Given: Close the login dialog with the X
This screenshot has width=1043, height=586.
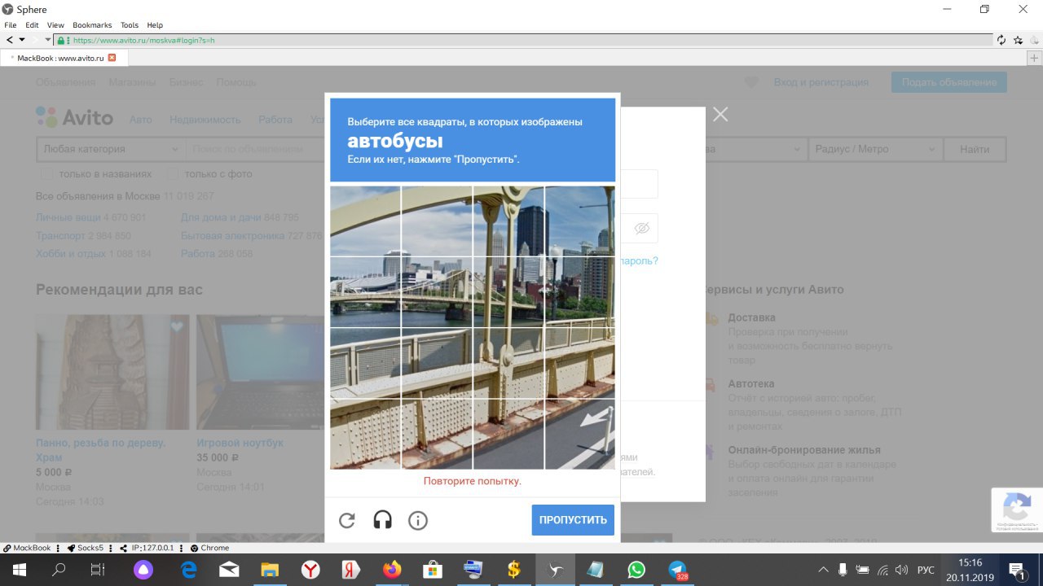Looking at the screenshot, I should pos(720,115).
